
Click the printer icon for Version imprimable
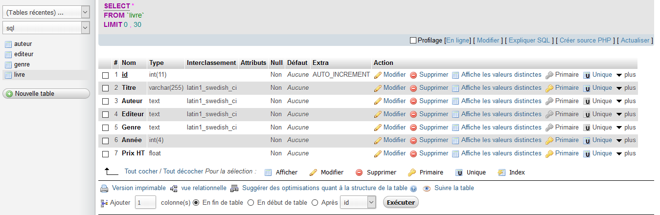coord(104,189)
